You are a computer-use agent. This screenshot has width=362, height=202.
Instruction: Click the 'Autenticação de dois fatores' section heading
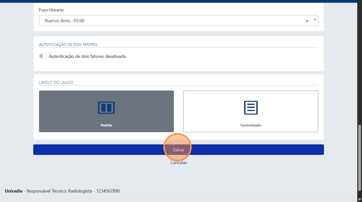tap(68, 45)
